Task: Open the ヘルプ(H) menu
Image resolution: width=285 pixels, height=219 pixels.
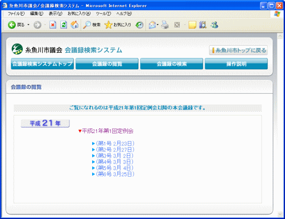Action: tap(124, 14)
